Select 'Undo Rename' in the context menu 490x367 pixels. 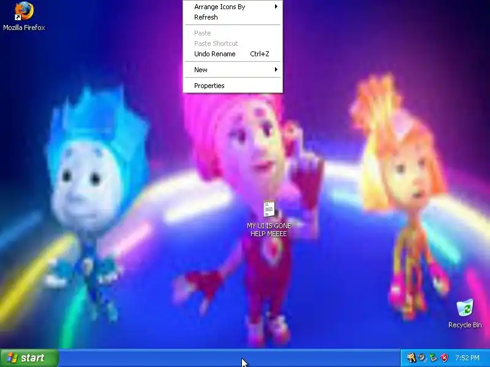(233, 54)
